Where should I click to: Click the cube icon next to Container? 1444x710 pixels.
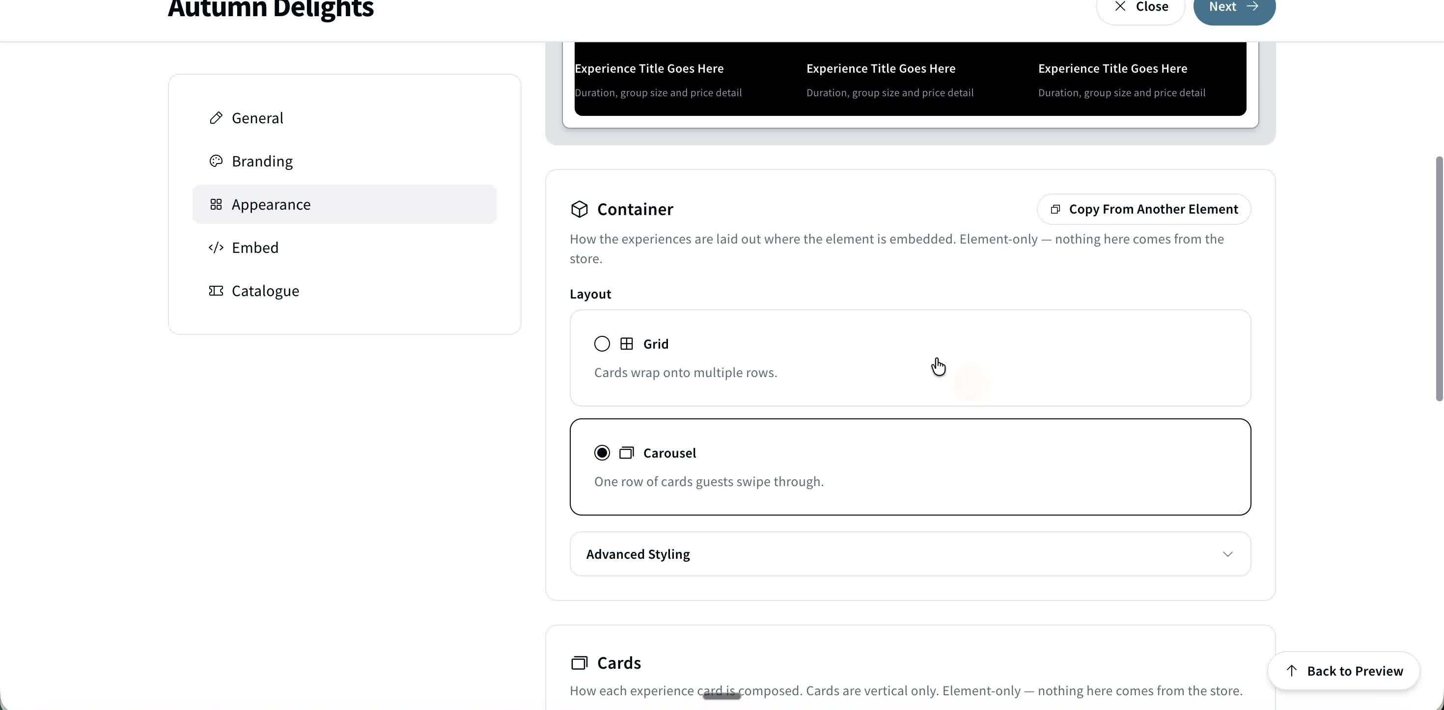pos(579,209)
